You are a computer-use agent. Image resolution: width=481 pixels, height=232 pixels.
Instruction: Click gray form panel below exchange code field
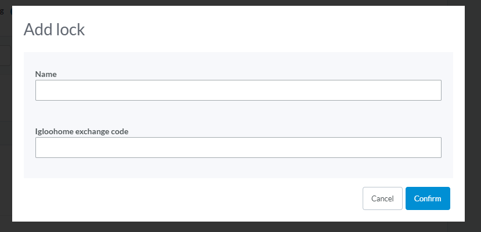click(x=238, y=168)
